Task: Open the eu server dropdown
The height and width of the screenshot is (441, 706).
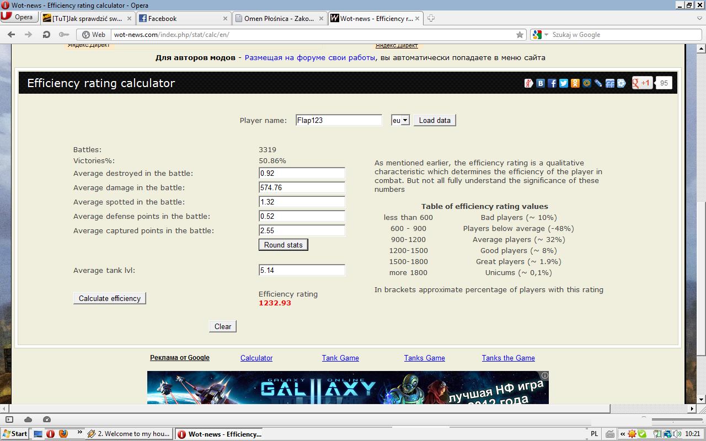Action: point(400,120)
